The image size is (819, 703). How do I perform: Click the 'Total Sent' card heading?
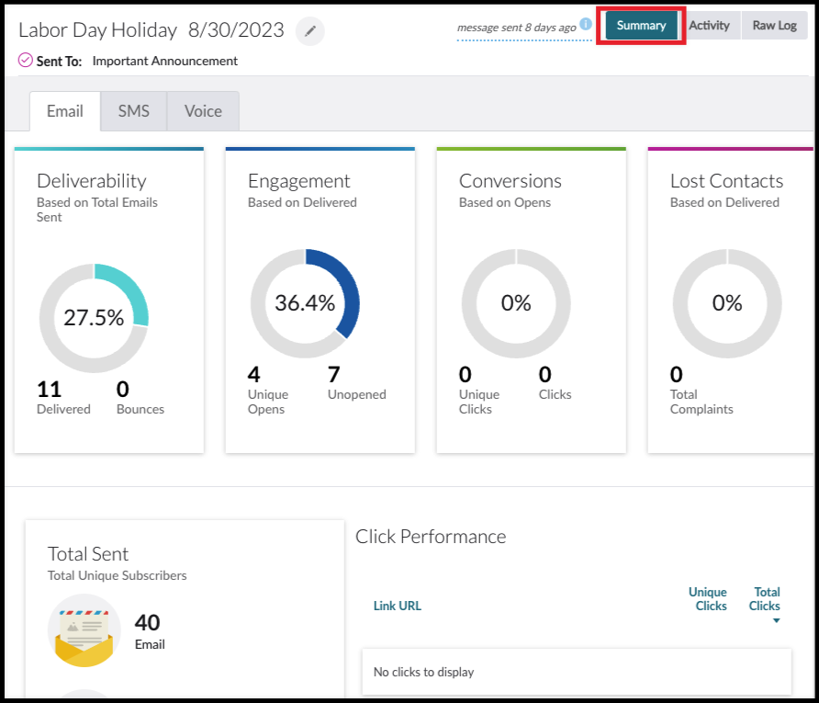point(88,554)
